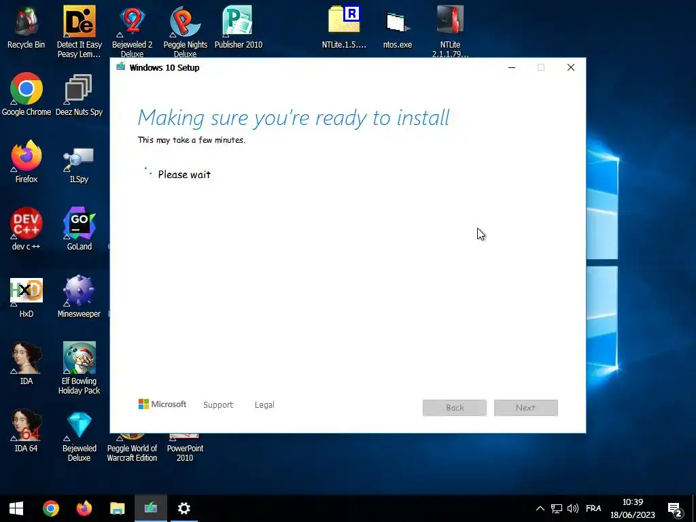
Task: Select the Bejeweled Deluxe desktop icon
Action: [79, 436]
